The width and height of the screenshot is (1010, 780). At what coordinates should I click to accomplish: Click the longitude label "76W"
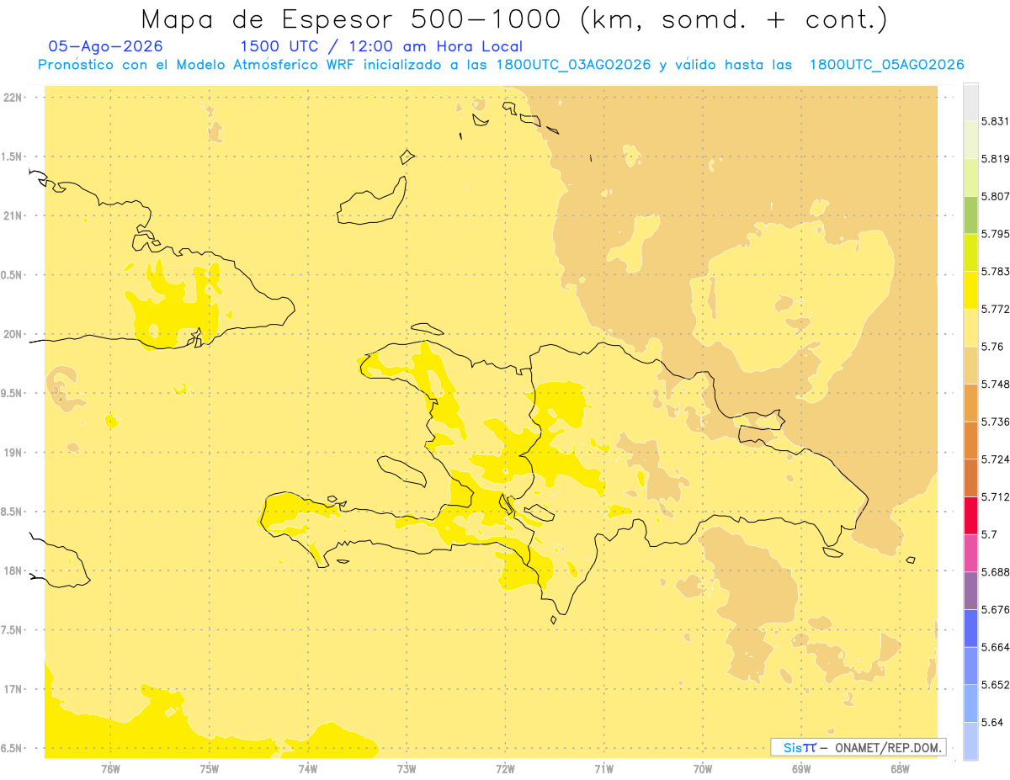(x=110, y=768)
